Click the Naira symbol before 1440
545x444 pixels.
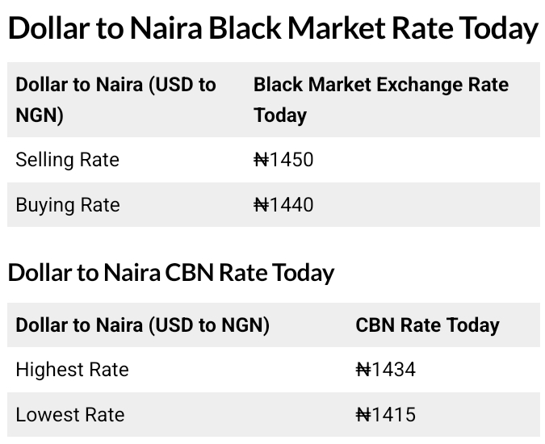(261, 205)
